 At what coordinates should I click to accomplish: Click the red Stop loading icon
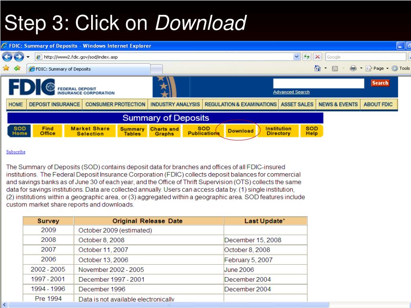coord(317,57)
